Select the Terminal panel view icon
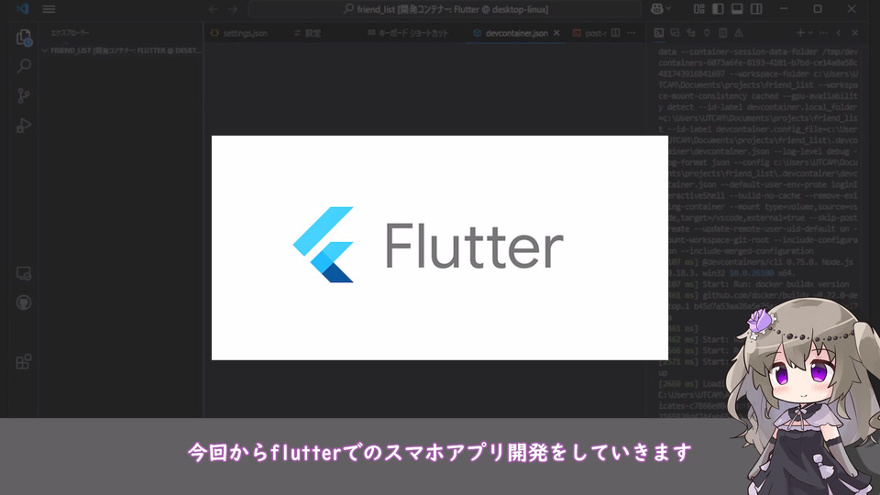 coord(659,33)
